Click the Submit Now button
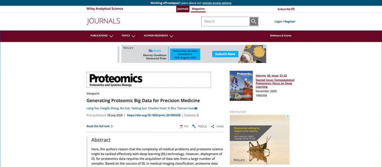Image resolution: width=382 pixels, height=167 pixels. [225, 54]
